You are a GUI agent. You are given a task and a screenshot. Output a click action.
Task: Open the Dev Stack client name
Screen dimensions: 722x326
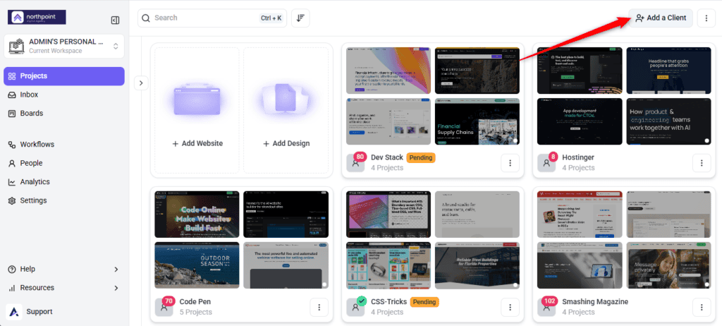[387, 157]
